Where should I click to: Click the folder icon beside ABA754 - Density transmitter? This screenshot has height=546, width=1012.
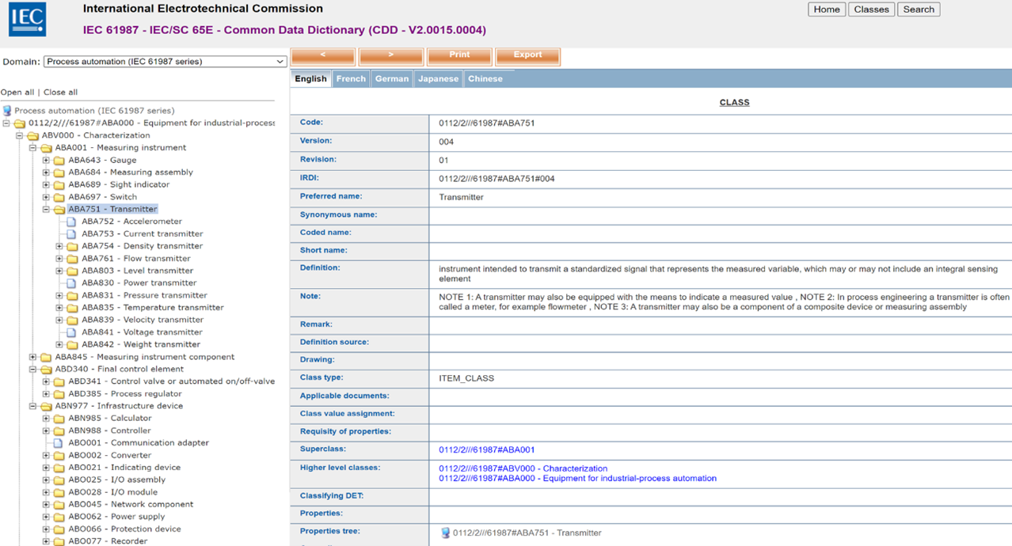click(x=72, y=246)
